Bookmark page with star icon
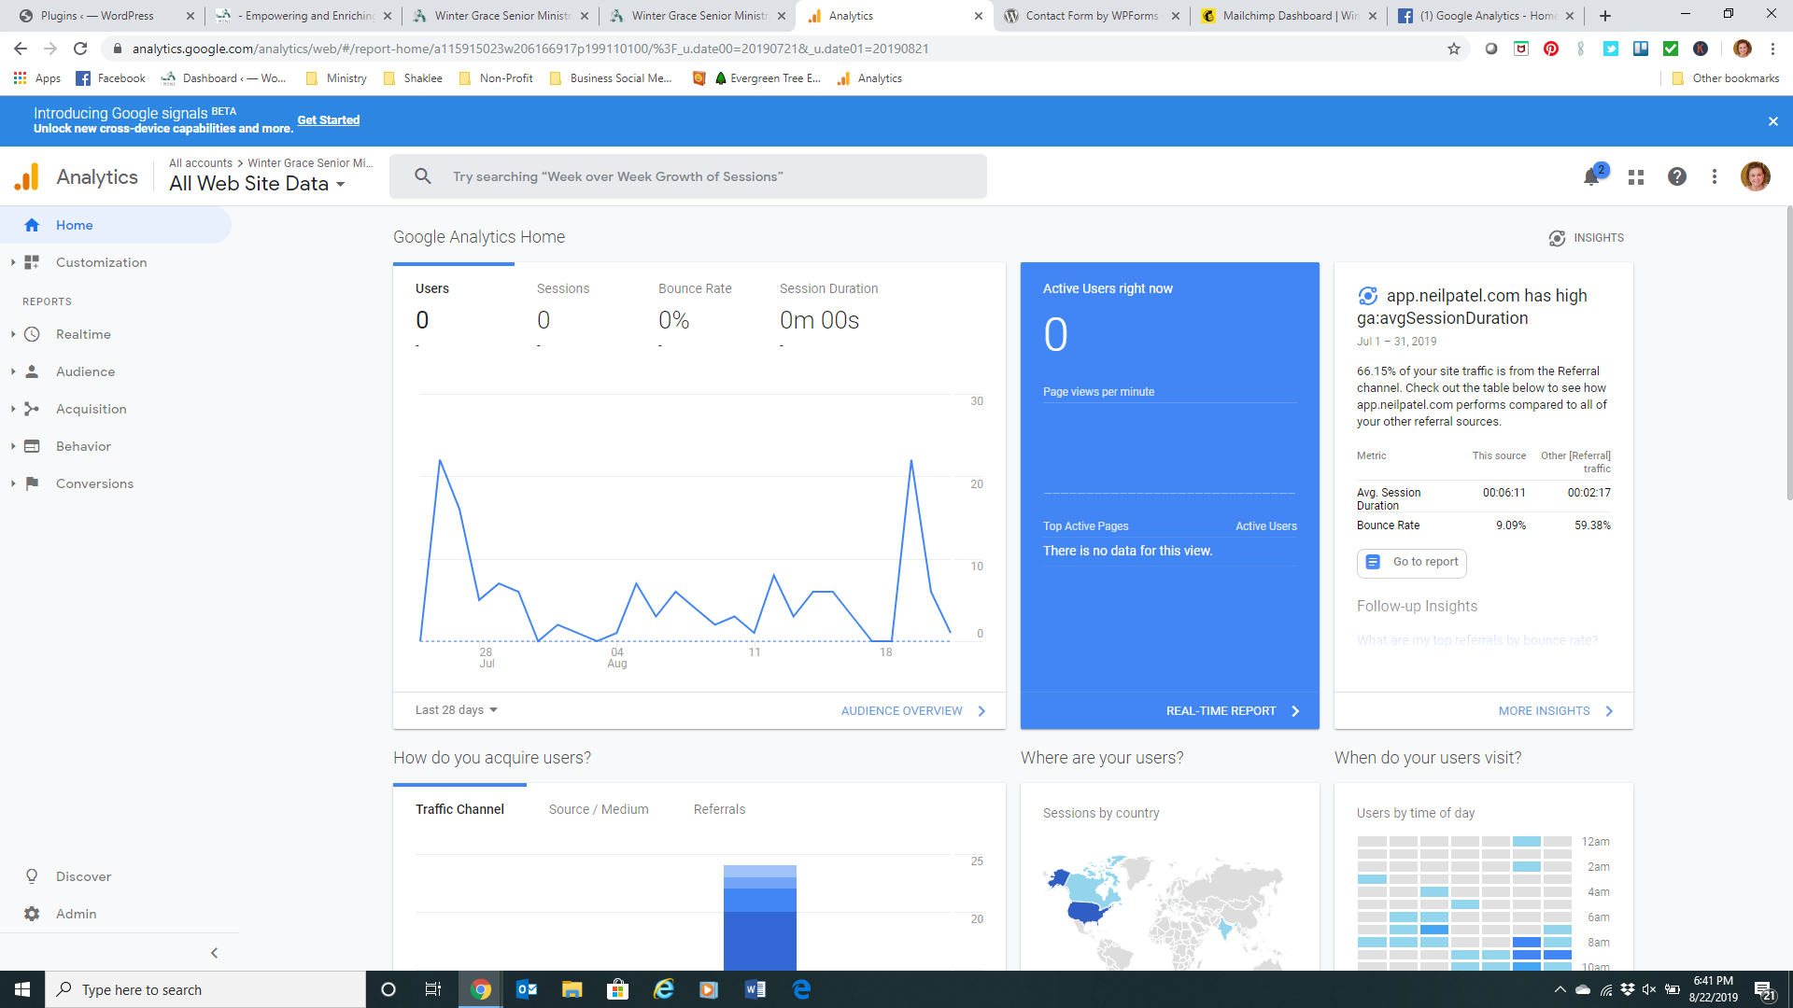This screenshot has width=1793, height=1008. (x=1454, y=49)
